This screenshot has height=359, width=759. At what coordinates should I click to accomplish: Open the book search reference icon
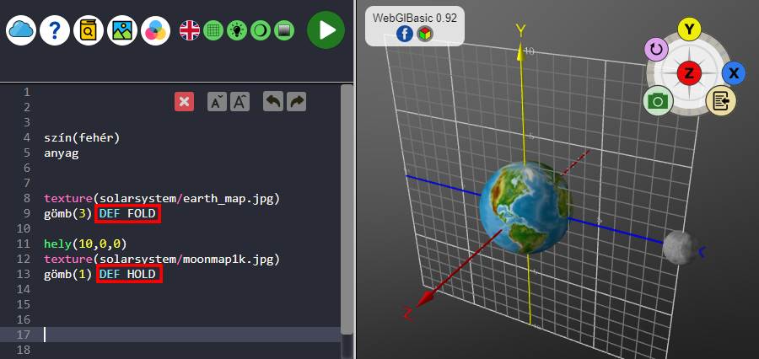pyautogui.click(x=89, y=30)
